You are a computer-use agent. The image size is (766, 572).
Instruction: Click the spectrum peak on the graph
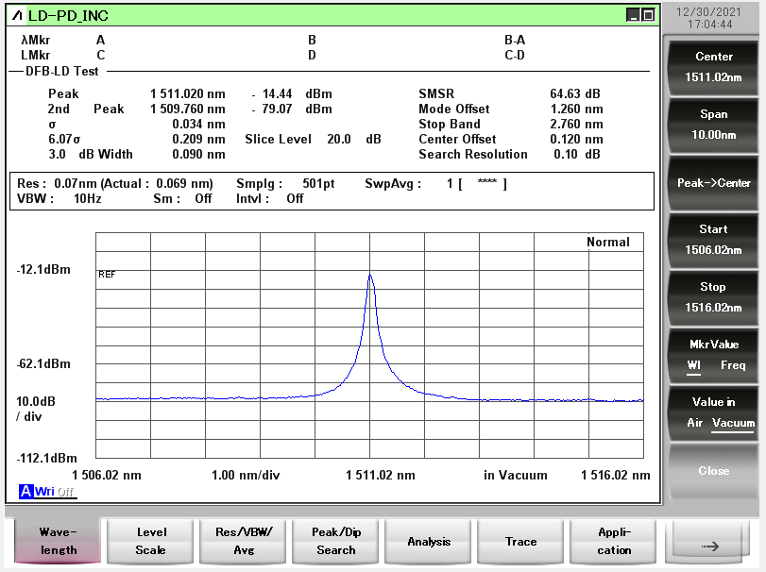[x=370, y=276]
